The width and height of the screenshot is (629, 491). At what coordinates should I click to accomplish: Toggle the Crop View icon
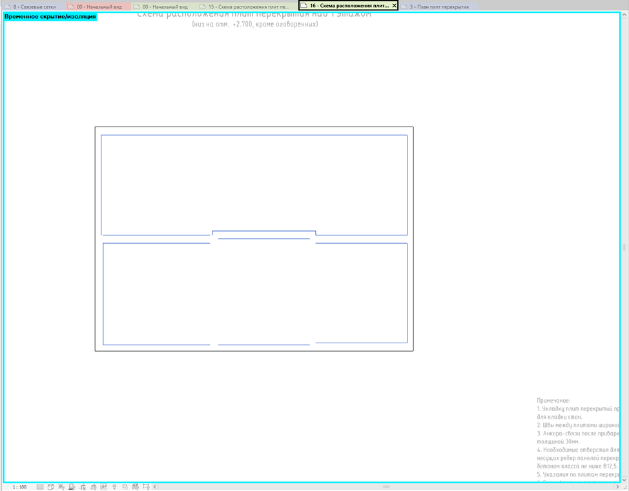point(83,487)
